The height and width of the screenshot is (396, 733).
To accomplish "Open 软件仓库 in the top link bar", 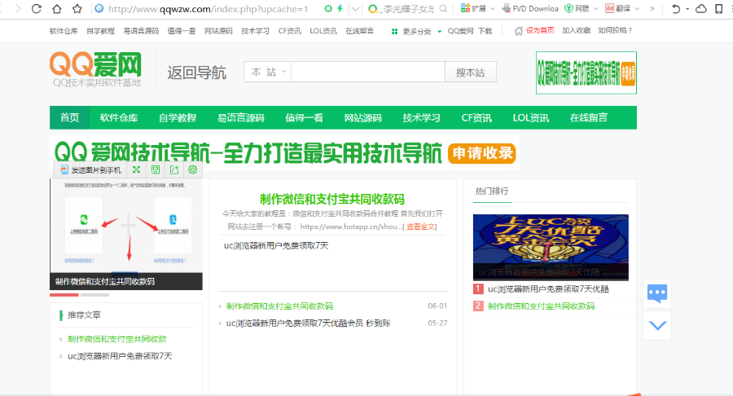I will [64, 31].
